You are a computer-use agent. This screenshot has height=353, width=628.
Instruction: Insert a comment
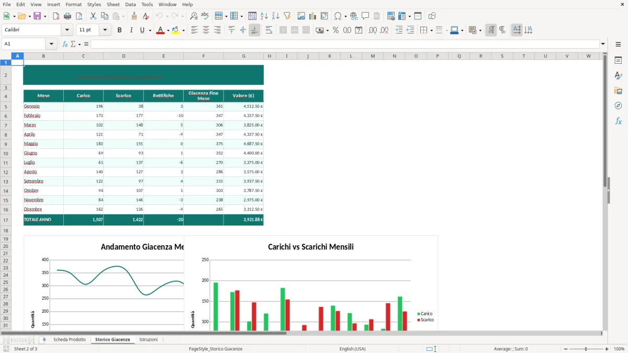click(x=366, y=16)
